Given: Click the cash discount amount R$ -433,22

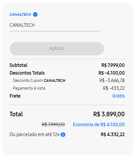Looking at the screenshot, I should pos(114,88).
